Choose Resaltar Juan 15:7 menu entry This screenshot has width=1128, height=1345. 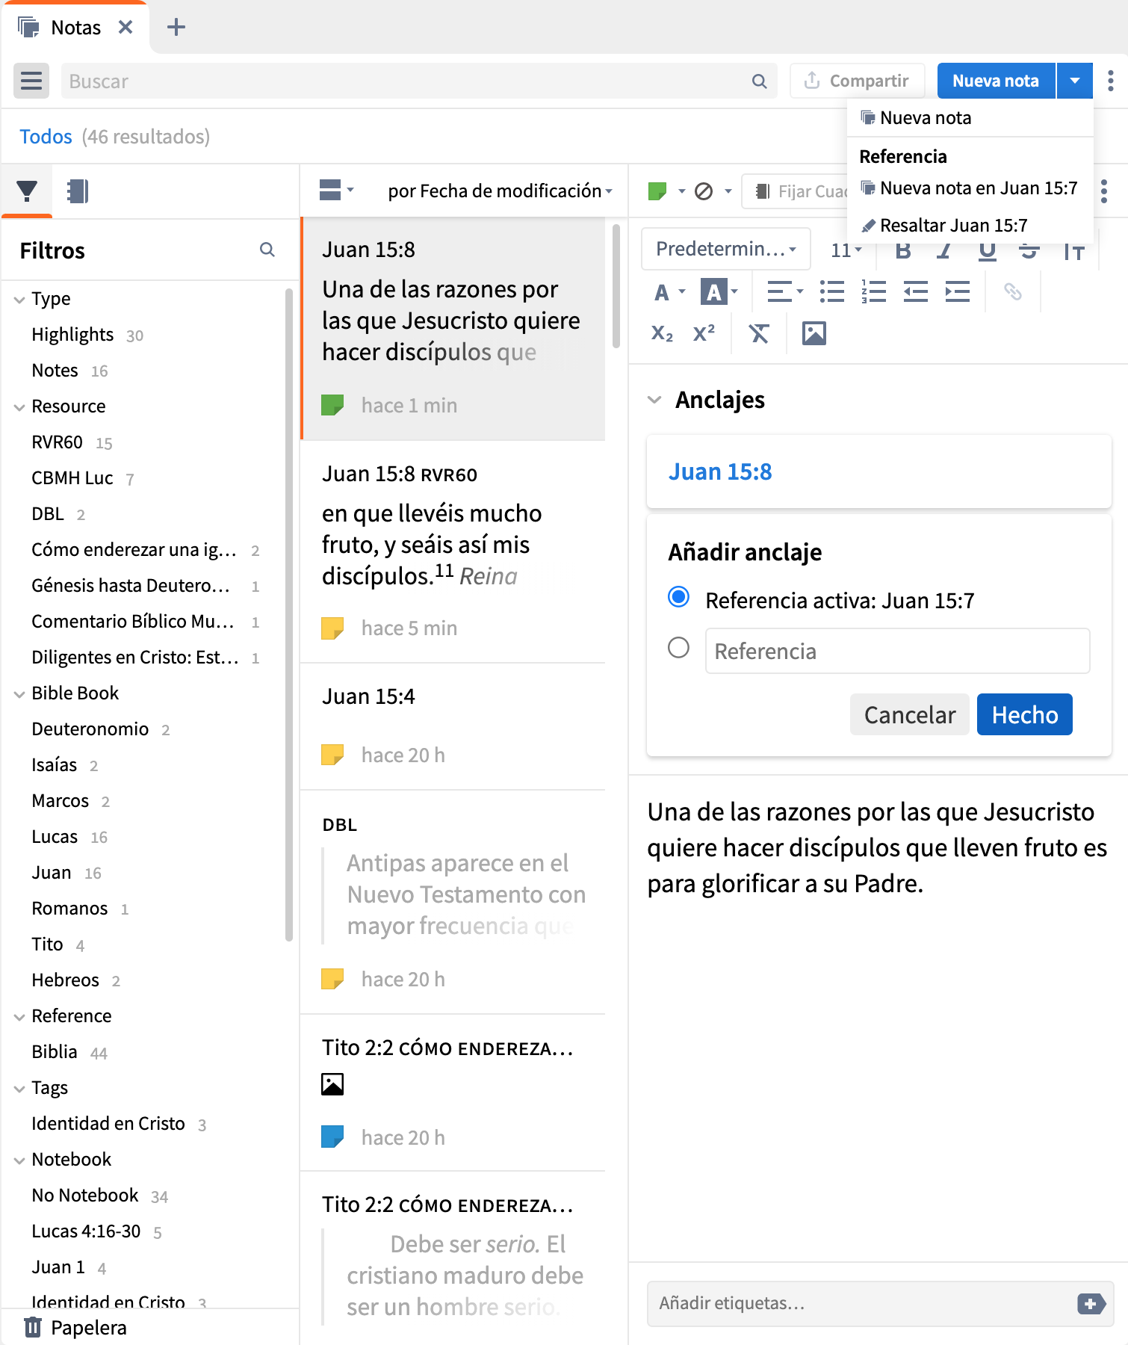click(970, 225)
